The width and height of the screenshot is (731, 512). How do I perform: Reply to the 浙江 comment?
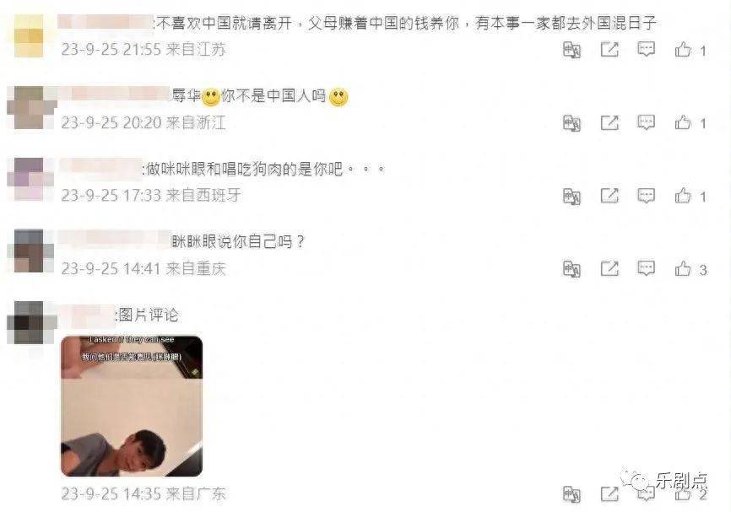pyautogui.click(x=646, y=122)
